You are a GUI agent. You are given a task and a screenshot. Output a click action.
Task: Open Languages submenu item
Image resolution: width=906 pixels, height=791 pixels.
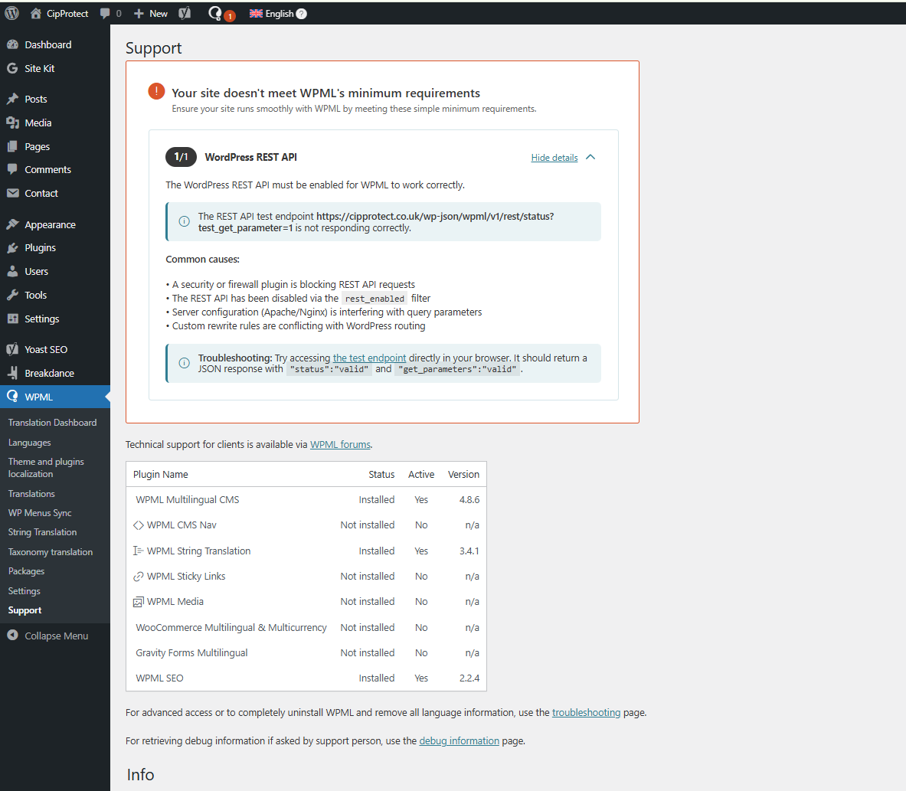click(x=29, y=443)
